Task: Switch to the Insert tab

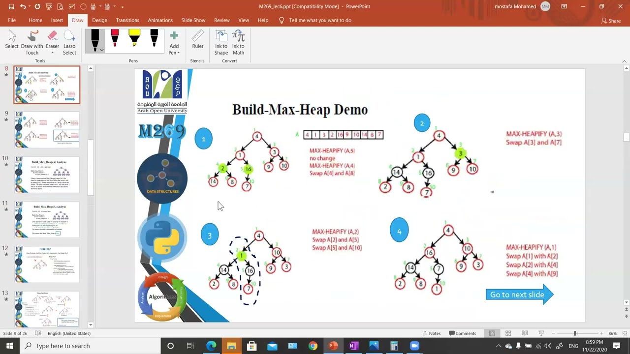Action: tap(57, 20)
